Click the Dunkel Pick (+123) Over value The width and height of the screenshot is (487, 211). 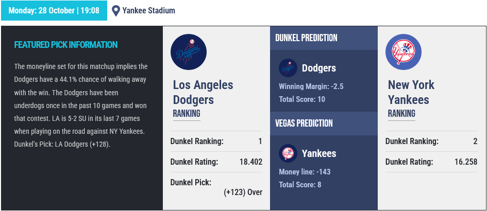point(243,192)
